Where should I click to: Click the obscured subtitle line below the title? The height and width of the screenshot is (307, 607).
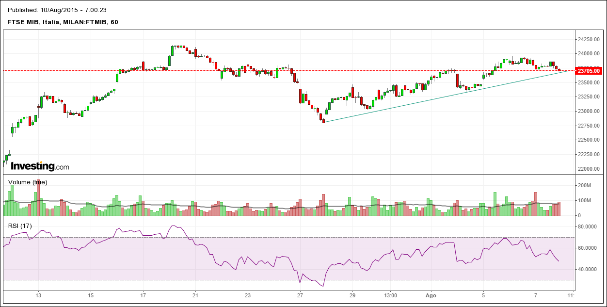click(x=63, y=22)
